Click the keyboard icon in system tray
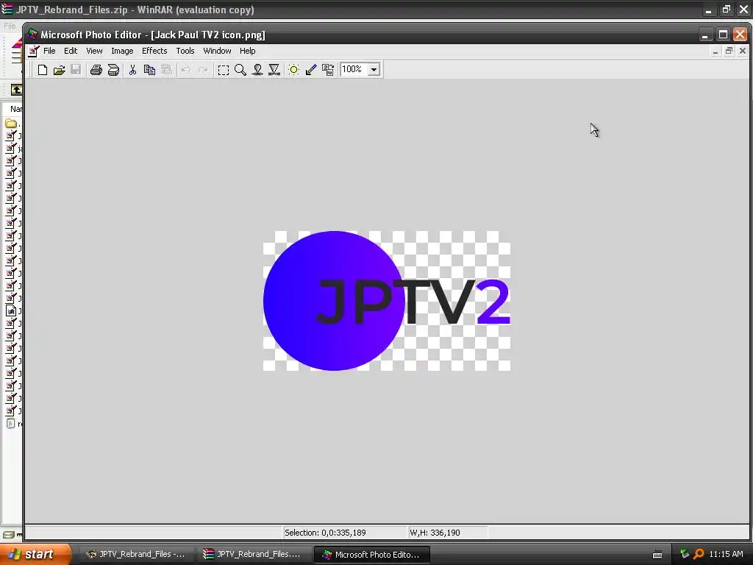This screenshot has width=753, height=565. pos(657,555)
